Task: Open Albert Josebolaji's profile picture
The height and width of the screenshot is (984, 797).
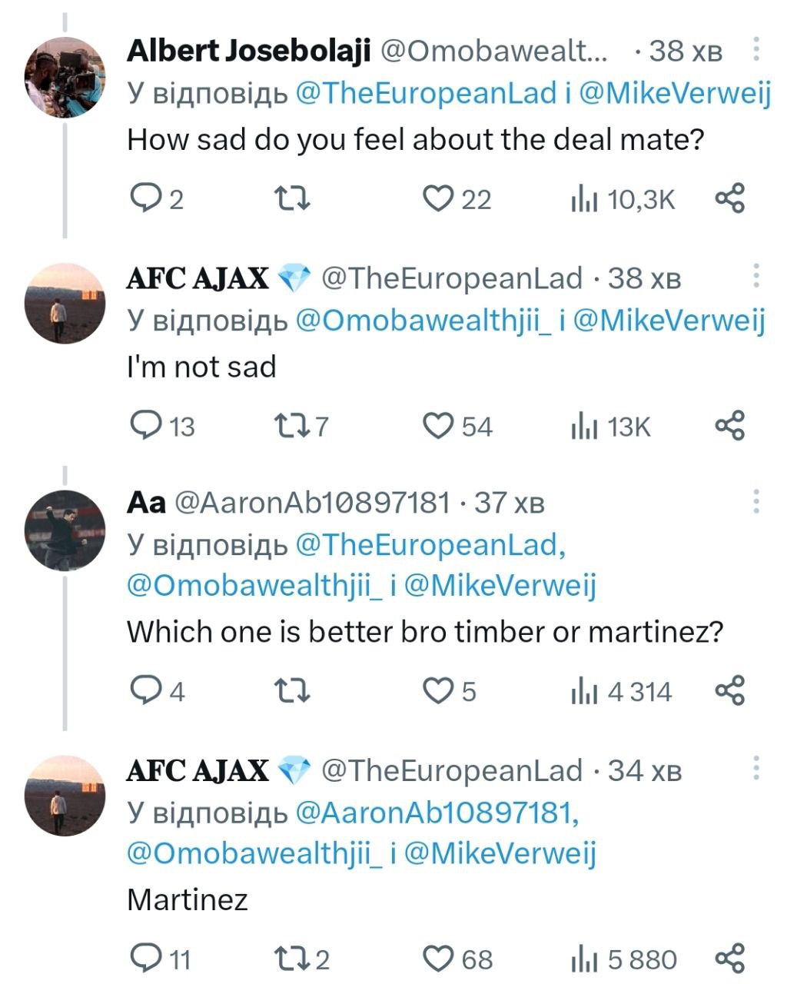Action: pos(65,75)
